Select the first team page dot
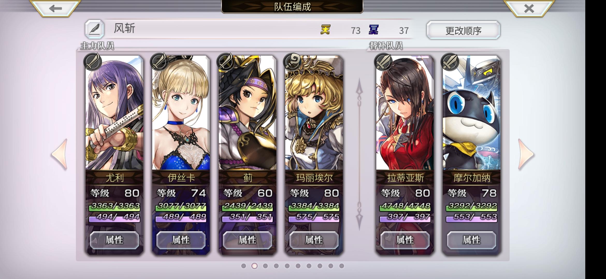The image size is (606, 279). pyautogui.click(x=243, y=266)
